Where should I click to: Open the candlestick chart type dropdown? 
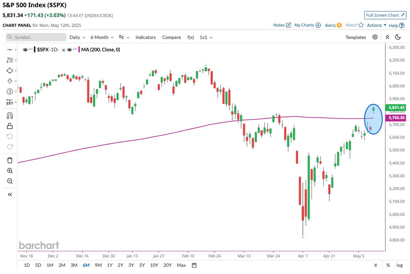124,37
